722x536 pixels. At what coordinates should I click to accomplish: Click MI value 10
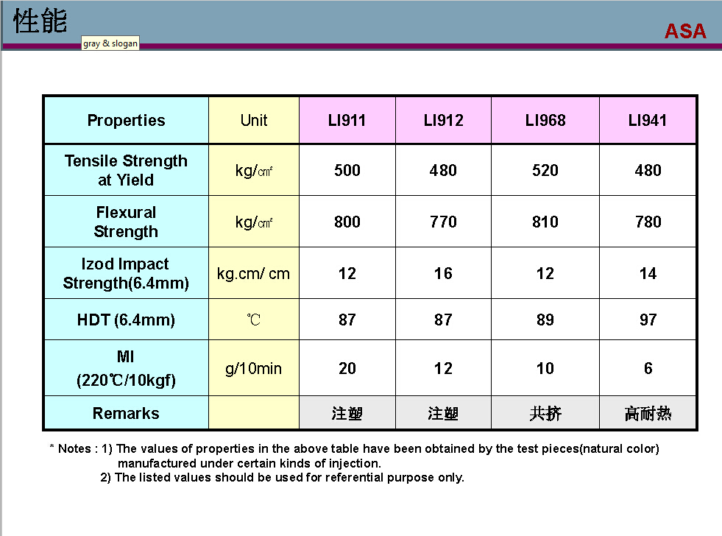point(545,368)
